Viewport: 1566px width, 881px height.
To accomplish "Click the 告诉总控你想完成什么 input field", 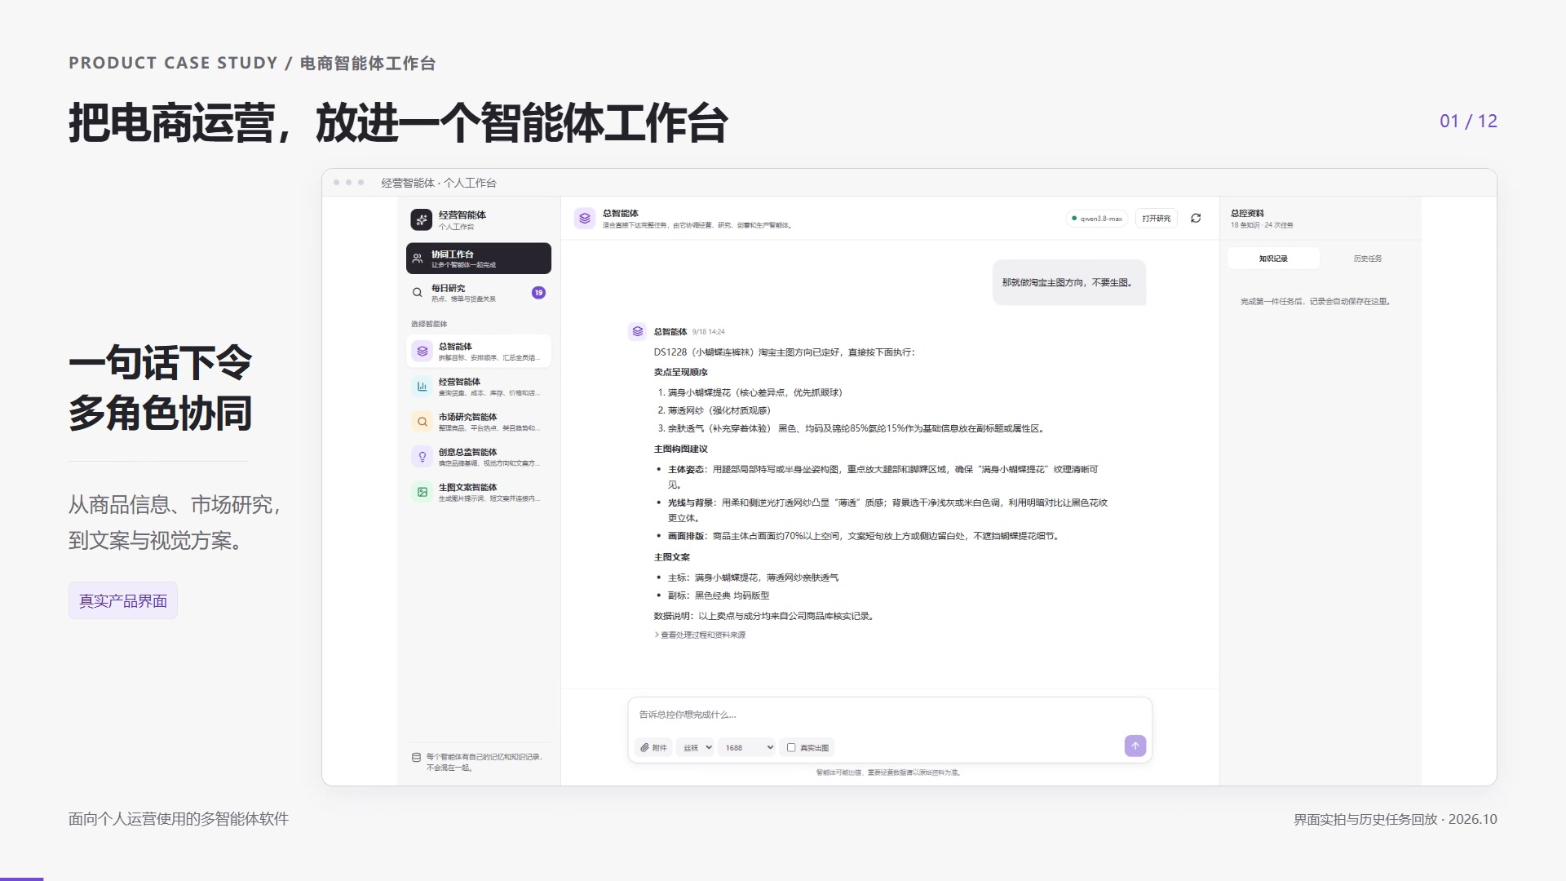I will (890, 715).
